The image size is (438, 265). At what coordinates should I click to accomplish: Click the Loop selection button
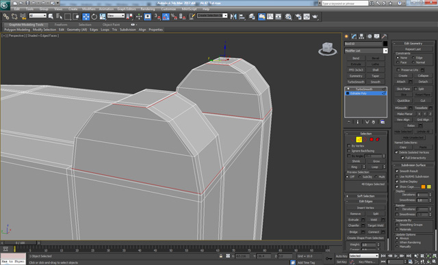[x=374, y=167]
